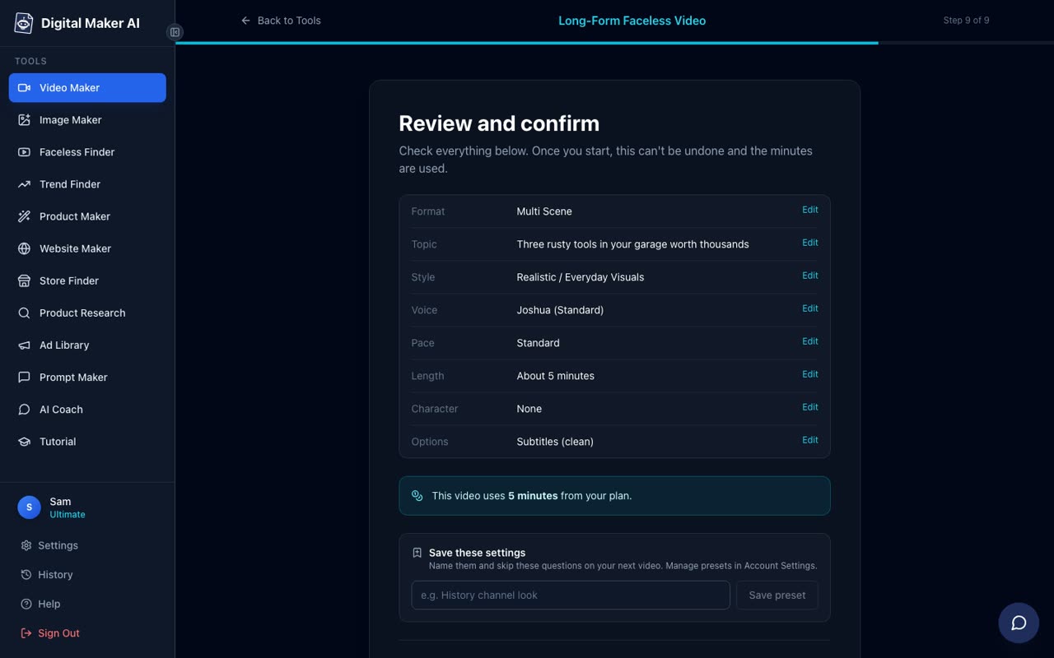Click the Step 9 of 9 indicator

point(966,21)
